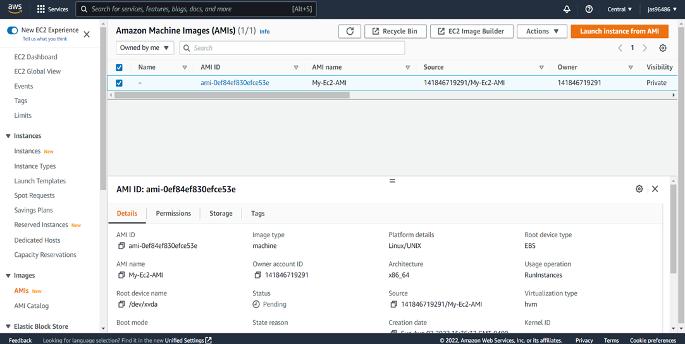Open Reserved Instances in sidebar
This screenshot has width=685, height=344.
coord(41,225)
